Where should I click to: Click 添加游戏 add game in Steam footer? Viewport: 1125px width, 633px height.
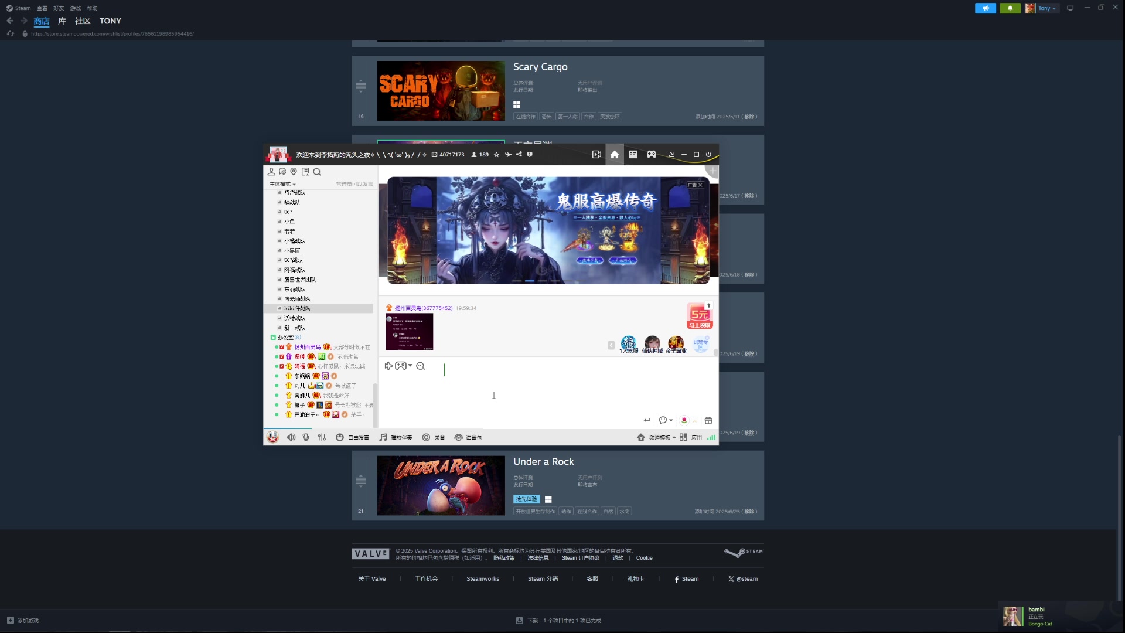tap(23, 620)
